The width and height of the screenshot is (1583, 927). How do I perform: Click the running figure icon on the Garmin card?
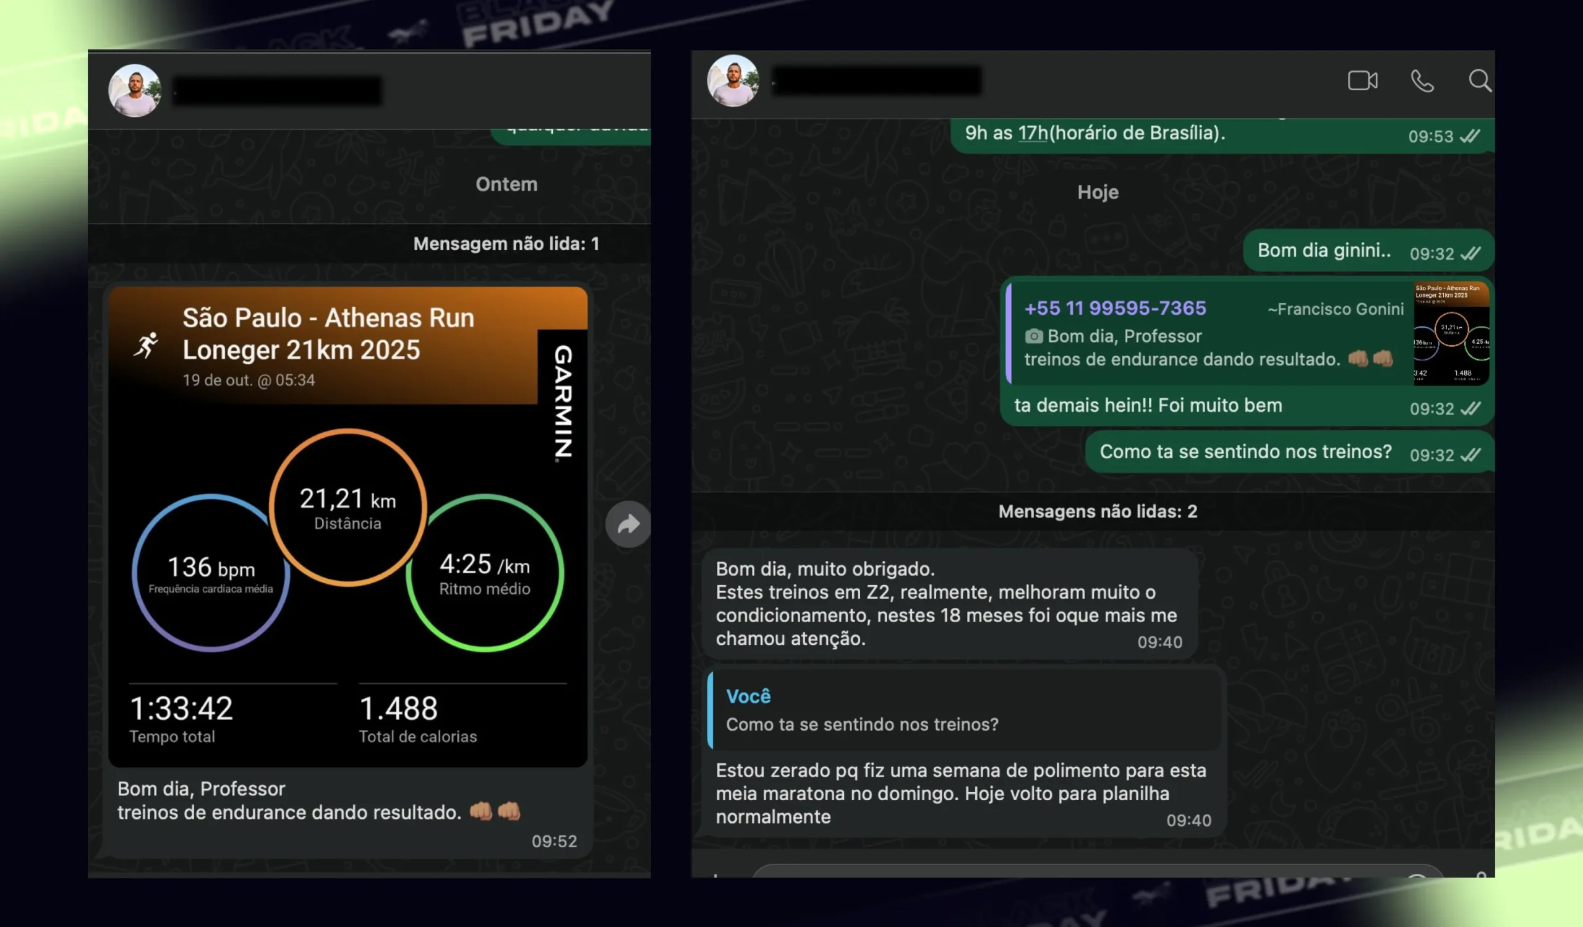point(146,346)
